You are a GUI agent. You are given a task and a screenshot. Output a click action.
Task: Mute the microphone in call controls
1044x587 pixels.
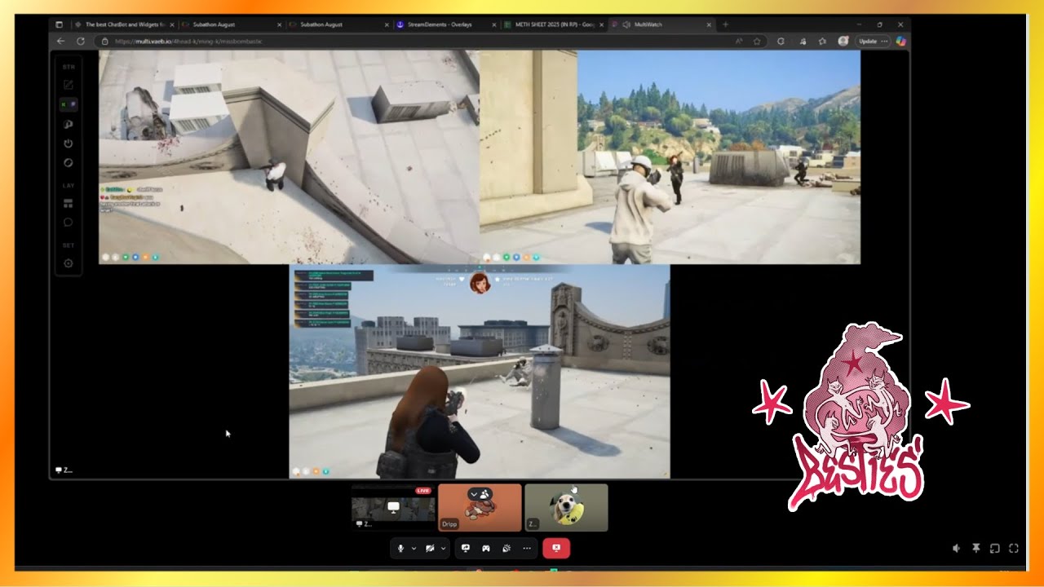[x=400, y=549]
